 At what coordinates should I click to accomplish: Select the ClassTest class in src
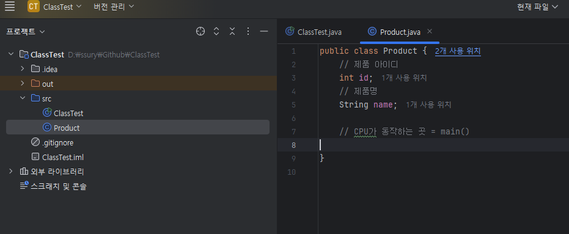pyautogui.click(x=68, y=113)
